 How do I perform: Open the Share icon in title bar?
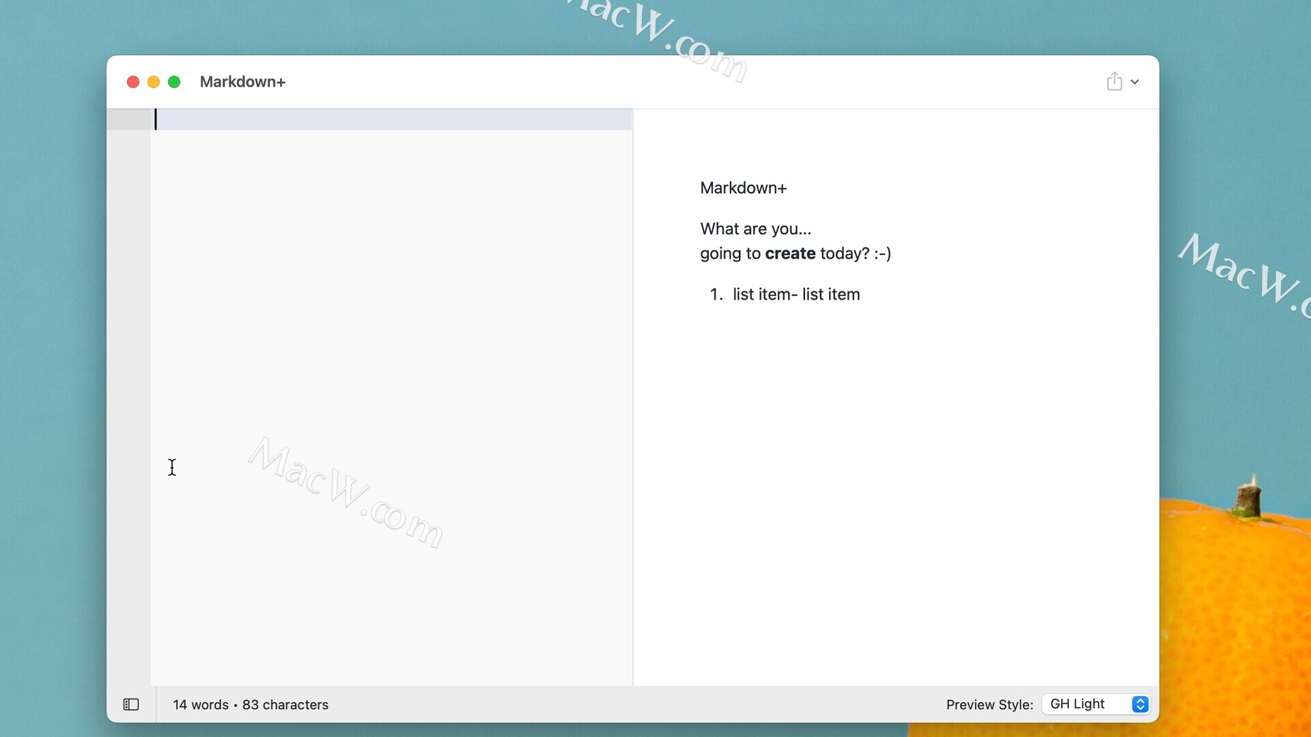pyautogui.click(x=1114, y=81)
